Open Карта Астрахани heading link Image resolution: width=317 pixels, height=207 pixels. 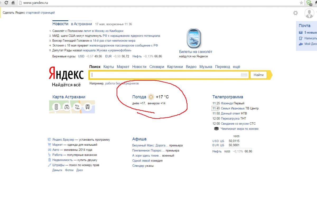(x=69, y=97)
